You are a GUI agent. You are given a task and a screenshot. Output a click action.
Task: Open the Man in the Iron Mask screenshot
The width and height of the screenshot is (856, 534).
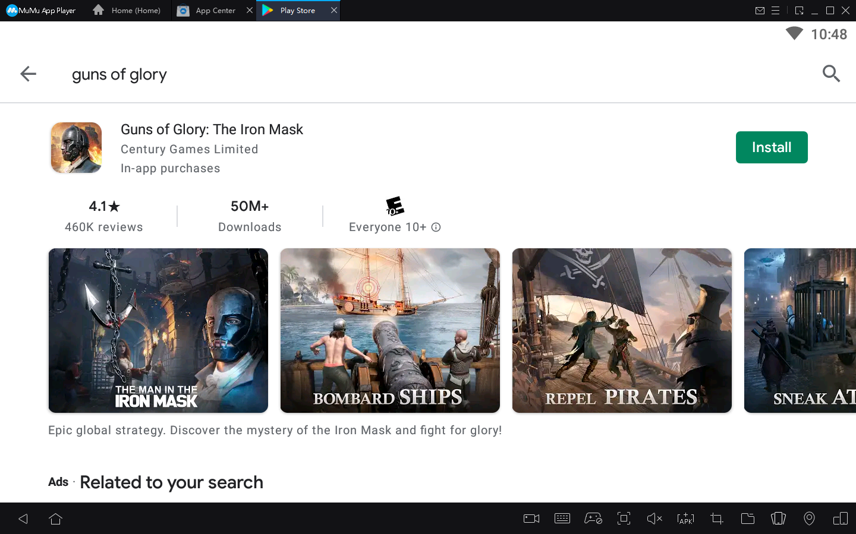tap(158, 330)
